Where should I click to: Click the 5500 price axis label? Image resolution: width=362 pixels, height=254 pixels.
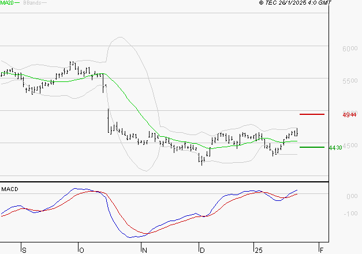pyautogui.click(x=350, y=81)
